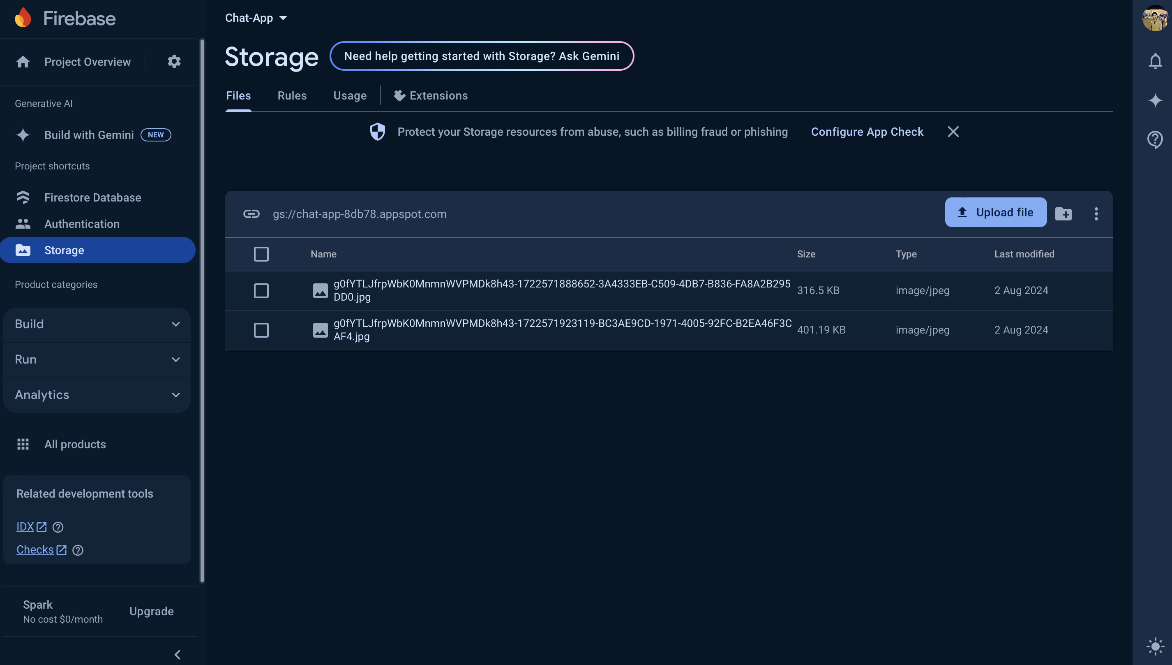The image size is (1172, 665).
Task: Click Ask Gemini help button
Action: tap(482, 56)
